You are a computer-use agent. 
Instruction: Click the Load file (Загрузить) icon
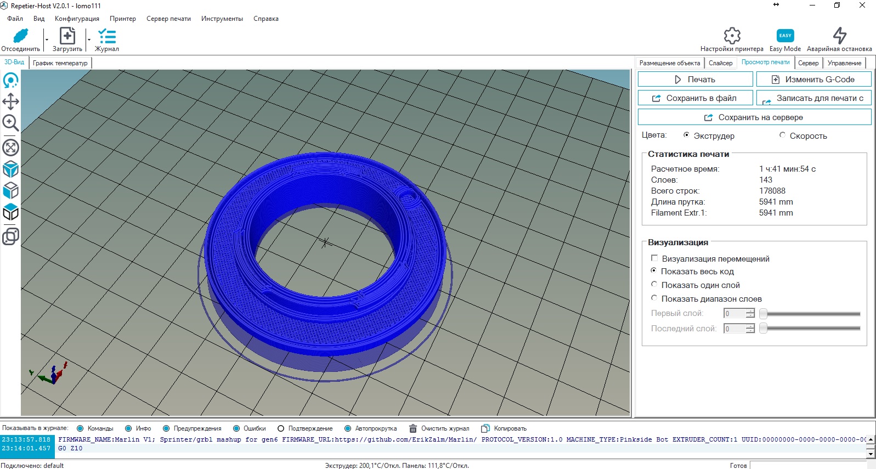(x=67, y=36)
